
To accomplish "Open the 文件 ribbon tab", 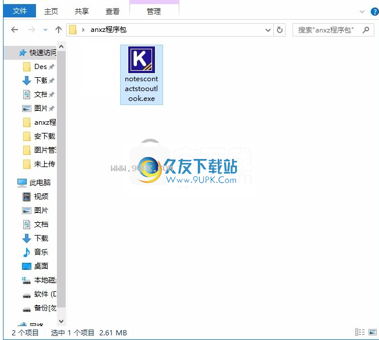I will click(20, 11).
